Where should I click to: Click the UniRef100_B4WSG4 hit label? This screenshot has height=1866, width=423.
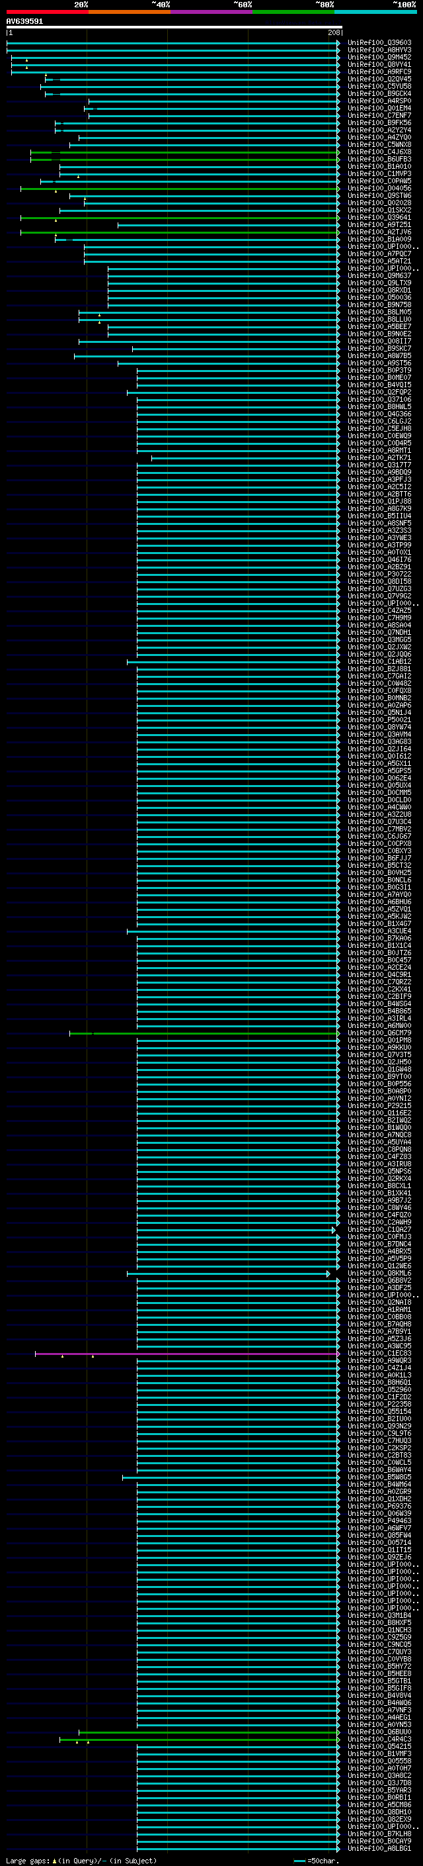[379, 1004]
